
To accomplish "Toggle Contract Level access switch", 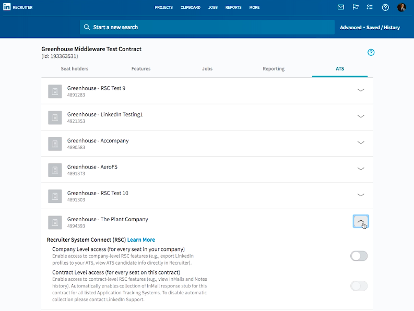I will pos(359,286).
